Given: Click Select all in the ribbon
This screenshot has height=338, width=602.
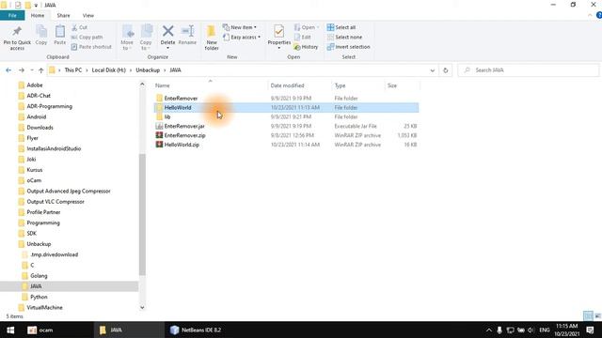Looking at the screenshot, I should point(341,27).
